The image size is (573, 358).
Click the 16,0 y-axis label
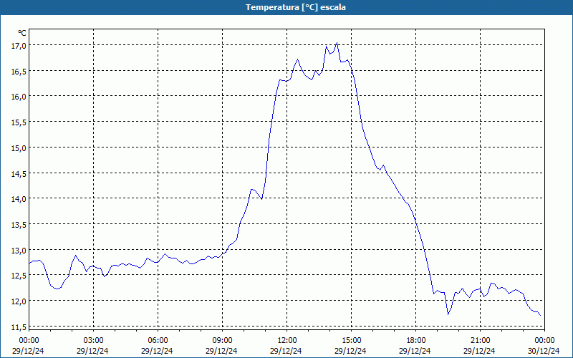(x=19, y=97)
